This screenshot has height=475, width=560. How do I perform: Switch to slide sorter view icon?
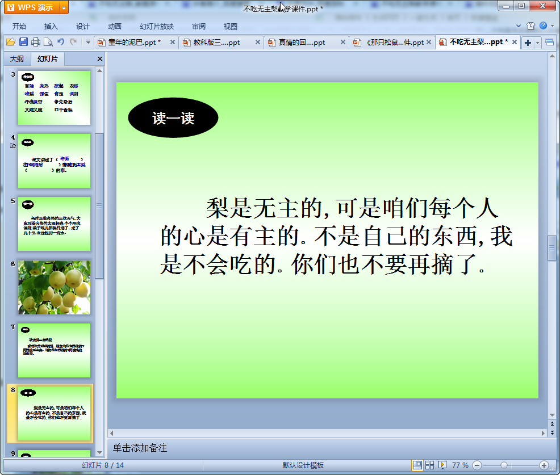click(429, 465)
